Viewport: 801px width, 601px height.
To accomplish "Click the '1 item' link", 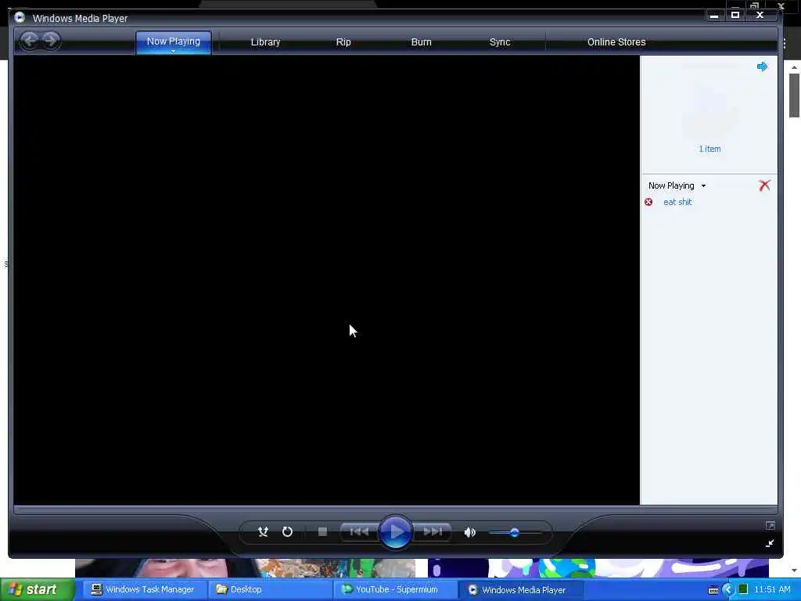I will (x=709, y=149).
